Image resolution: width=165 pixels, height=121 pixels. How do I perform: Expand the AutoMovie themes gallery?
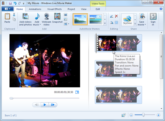click(105, 23)
